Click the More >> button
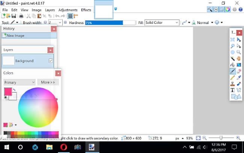 coord(48,82)
